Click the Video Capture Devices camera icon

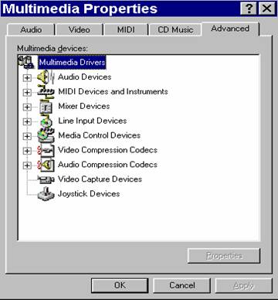point(46,179)
